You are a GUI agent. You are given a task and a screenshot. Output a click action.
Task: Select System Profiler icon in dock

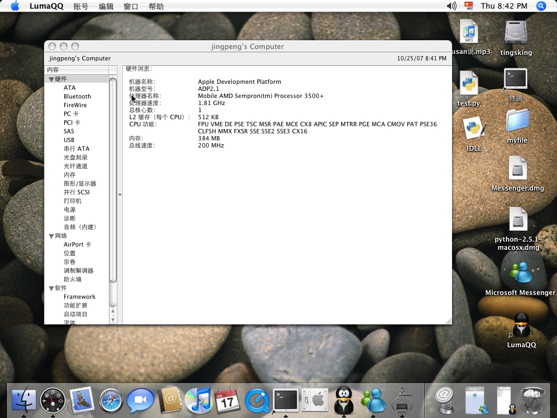pos(402,401)
